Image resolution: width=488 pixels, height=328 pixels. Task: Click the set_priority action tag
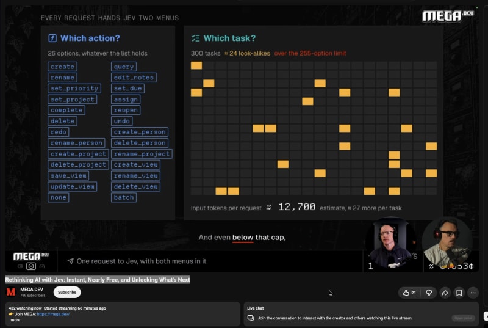tap(74, 89)
